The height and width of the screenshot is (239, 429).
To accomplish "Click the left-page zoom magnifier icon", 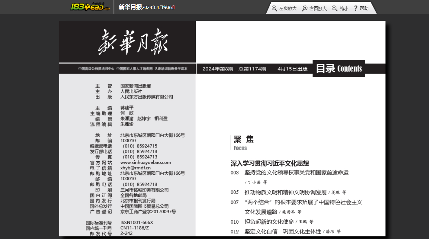I will pos(274,8).
